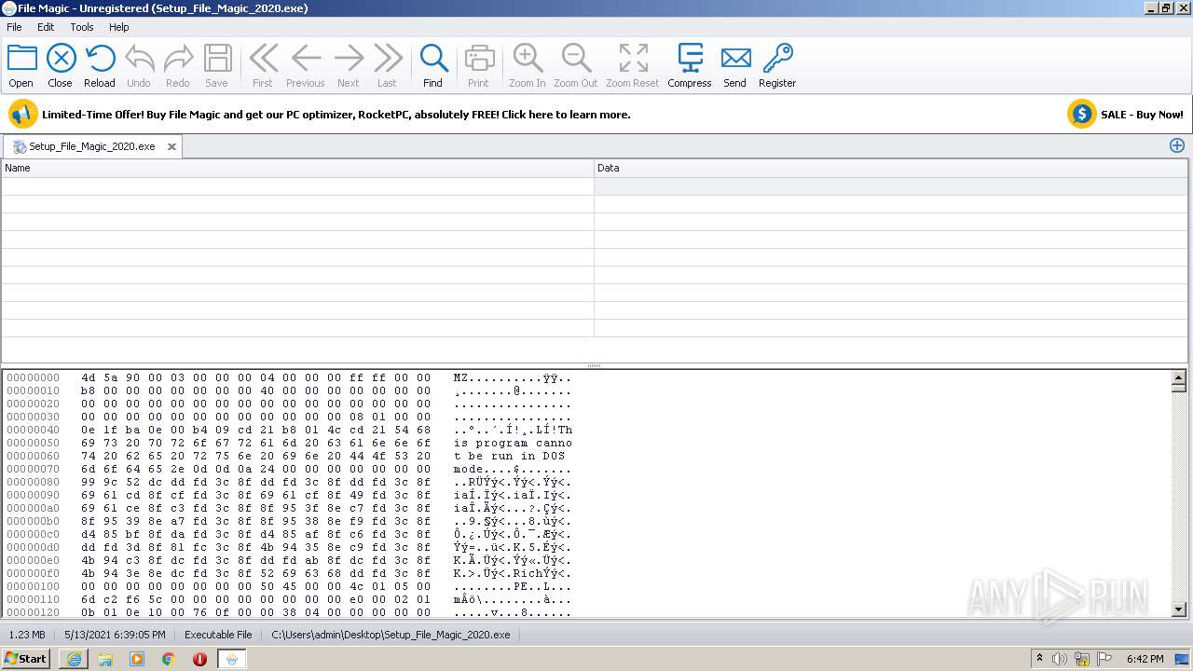Click the Send envelope icon

(735, 59)
